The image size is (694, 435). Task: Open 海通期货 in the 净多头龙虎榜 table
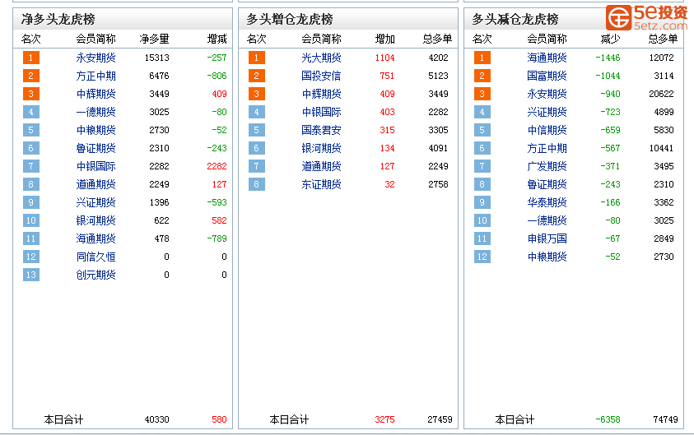(95, 239)
